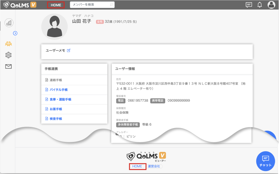The width and height of the screenshot is (279, 174).
Task: Select the facility building icon in sidebar
Action: tap(9, 23)
